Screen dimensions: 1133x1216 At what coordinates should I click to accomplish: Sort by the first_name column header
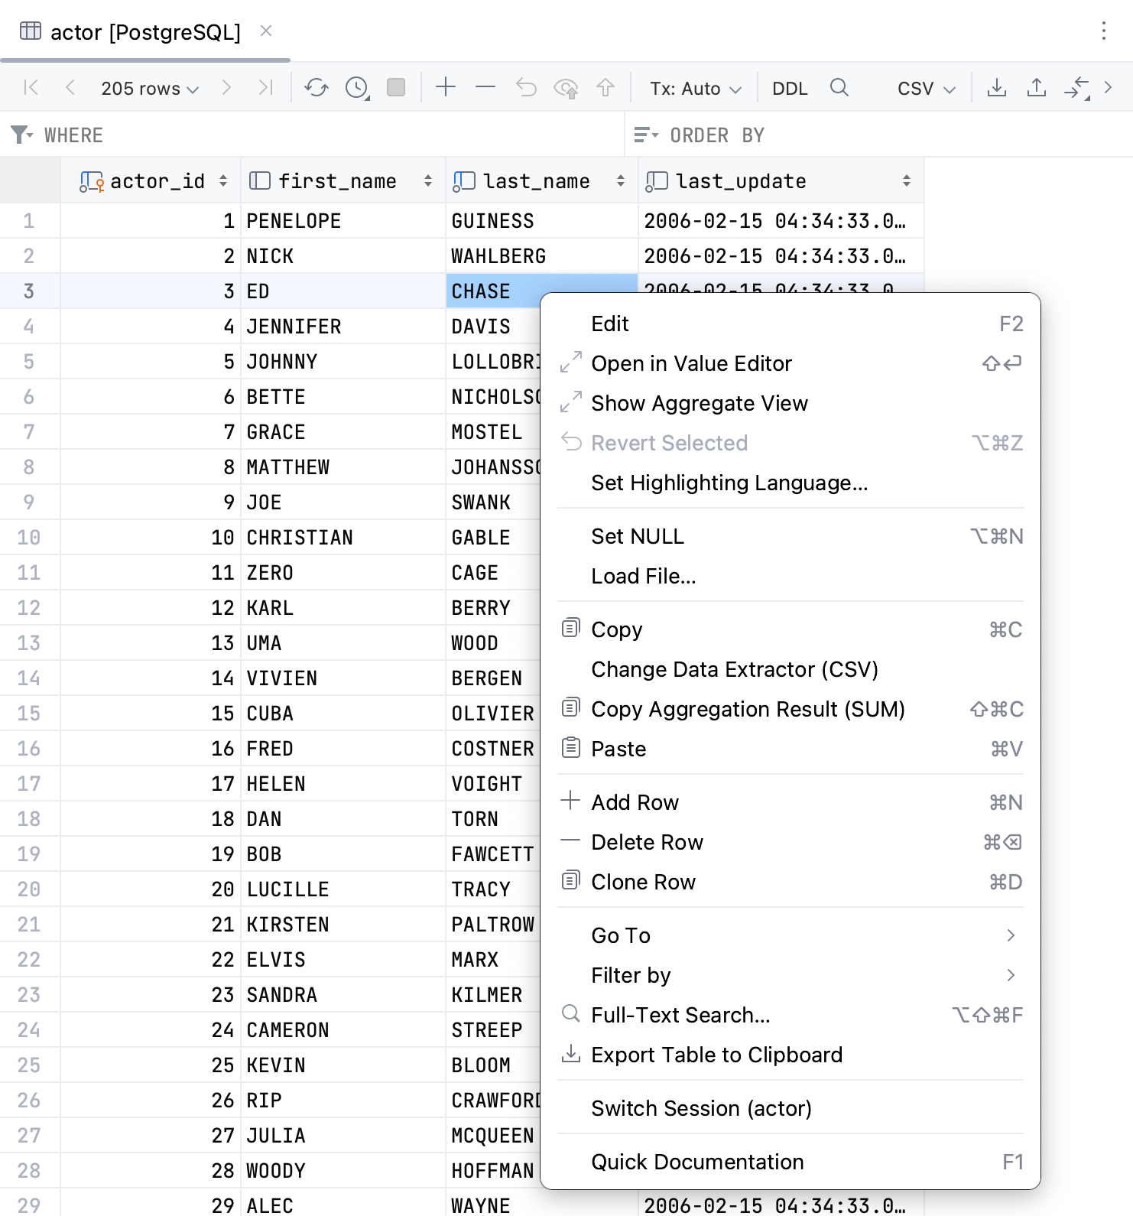pyautogui.click(x=337, y=181)
